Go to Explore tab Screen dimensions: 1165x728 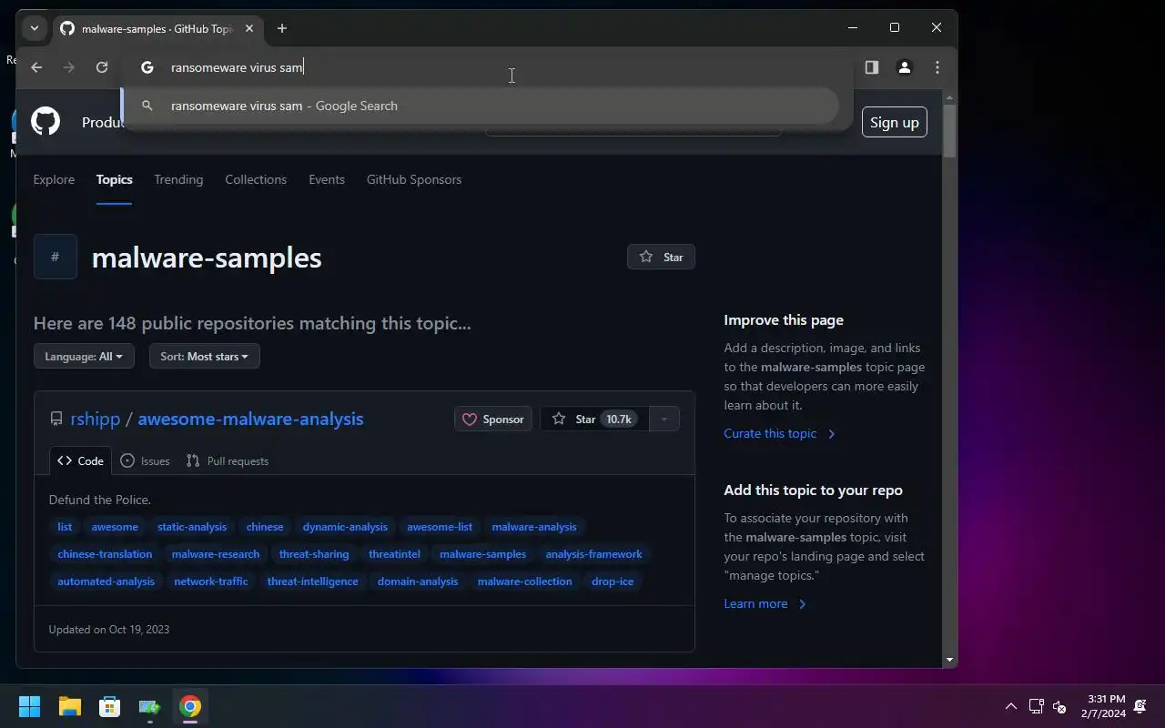coord(54,179)
